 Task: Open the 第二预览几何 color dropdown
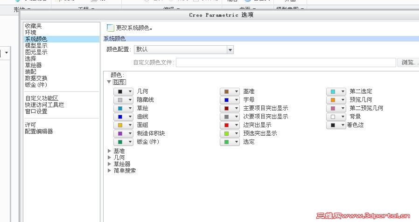(336, 109)
